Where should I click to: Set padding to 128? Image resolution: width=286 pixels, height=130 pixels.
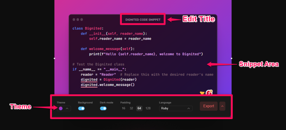point(148,108)
